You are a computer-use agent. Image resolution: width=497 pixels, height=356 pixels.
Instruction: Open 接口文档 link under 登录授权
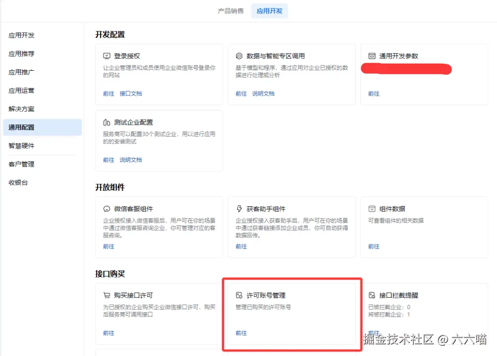click(131, 94)
